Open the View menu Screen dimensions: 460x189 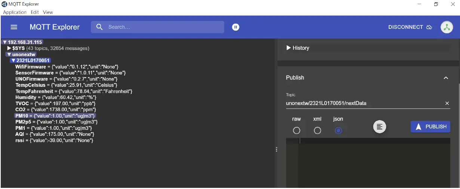(x=48, y=12)
